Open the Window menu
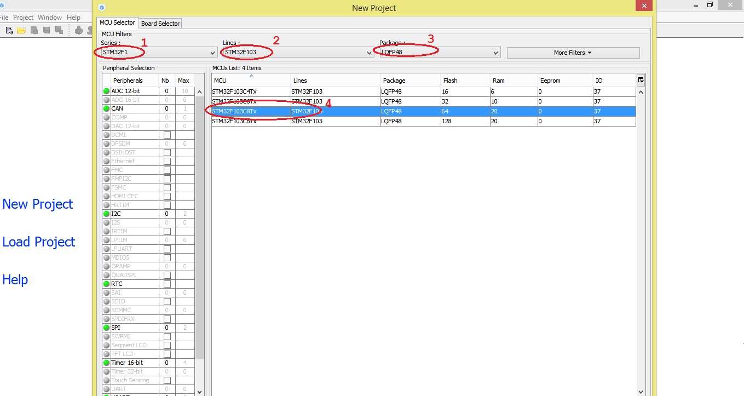The width and height of the screenshot is (744, 396). (x=50, y=18)
